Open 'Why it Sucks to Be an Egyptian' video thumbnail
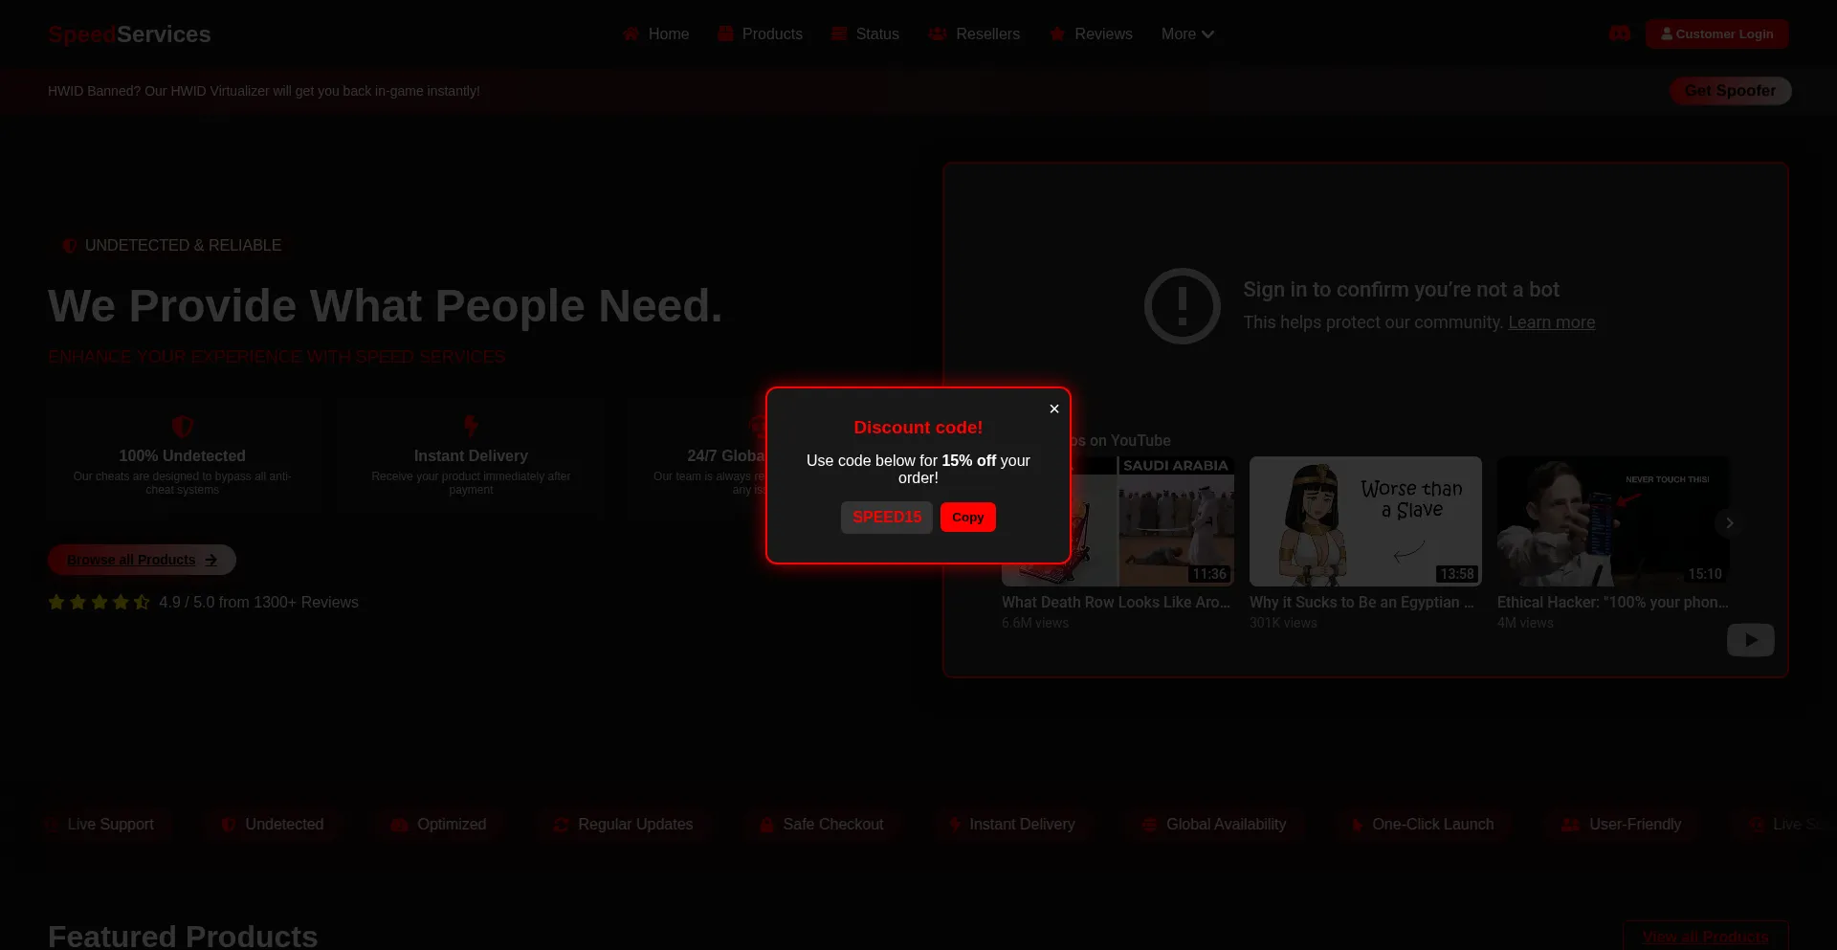Image resolution: width=1837 pixels, height=950 pixels. 1364,521
